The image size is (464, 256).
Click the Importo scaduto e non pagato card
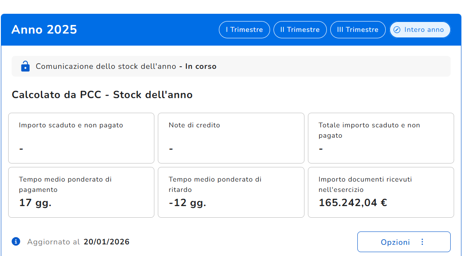(81, 138)
